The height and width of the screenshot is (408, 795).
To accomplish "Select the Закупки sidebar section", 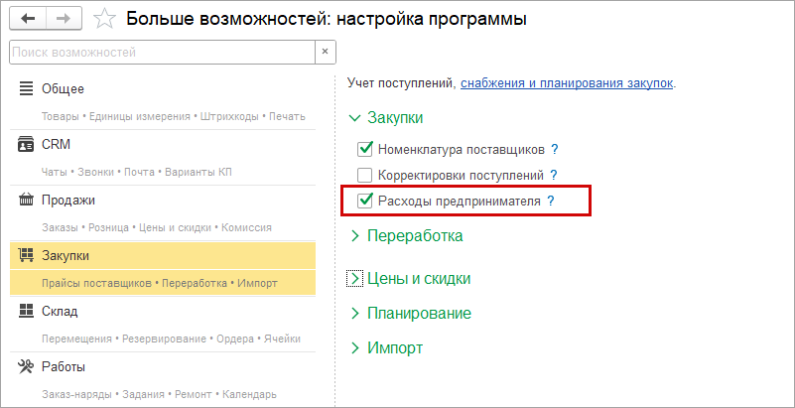I will pos(66,256).
